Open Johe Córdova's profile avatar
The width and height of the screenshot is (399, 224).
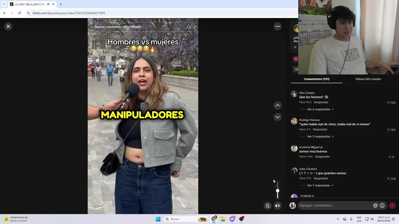(294, 170)
